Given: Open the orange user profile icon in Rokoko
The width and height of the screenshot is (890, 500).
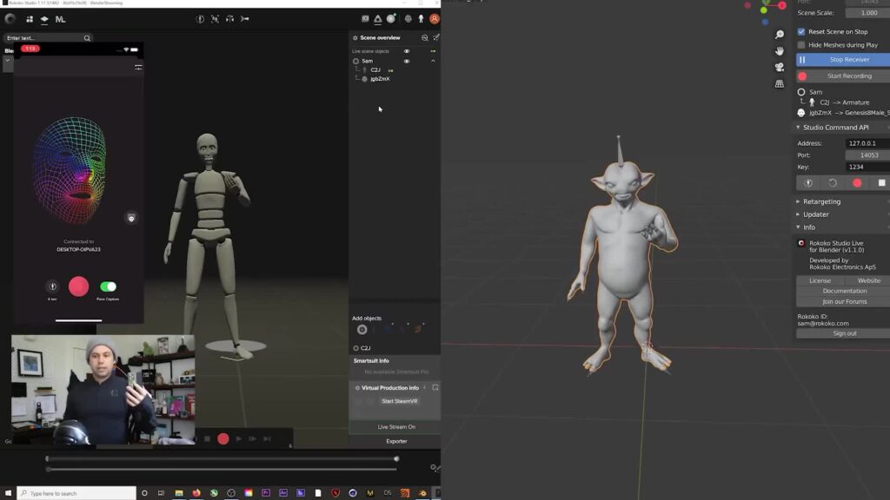Looking at the screenshot, I should [434, 18].
